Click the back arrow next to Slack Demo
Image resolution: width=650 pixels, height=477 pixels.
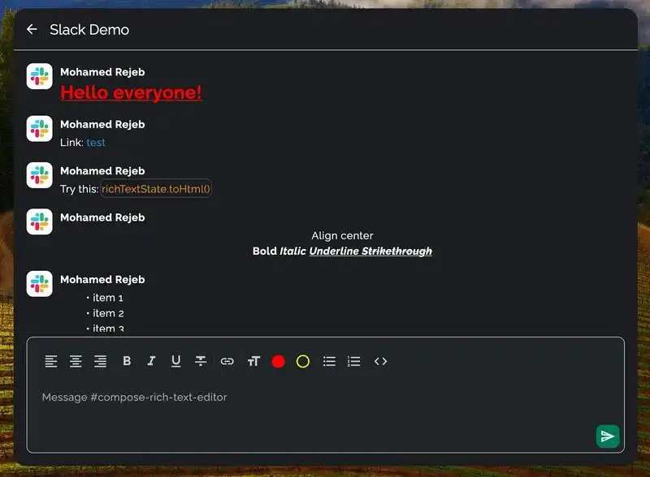click(32, 29)
